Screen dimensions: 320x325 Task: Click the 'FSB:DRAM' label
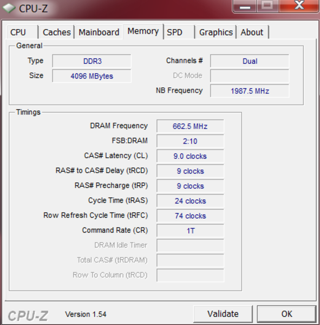coord(130,140)
